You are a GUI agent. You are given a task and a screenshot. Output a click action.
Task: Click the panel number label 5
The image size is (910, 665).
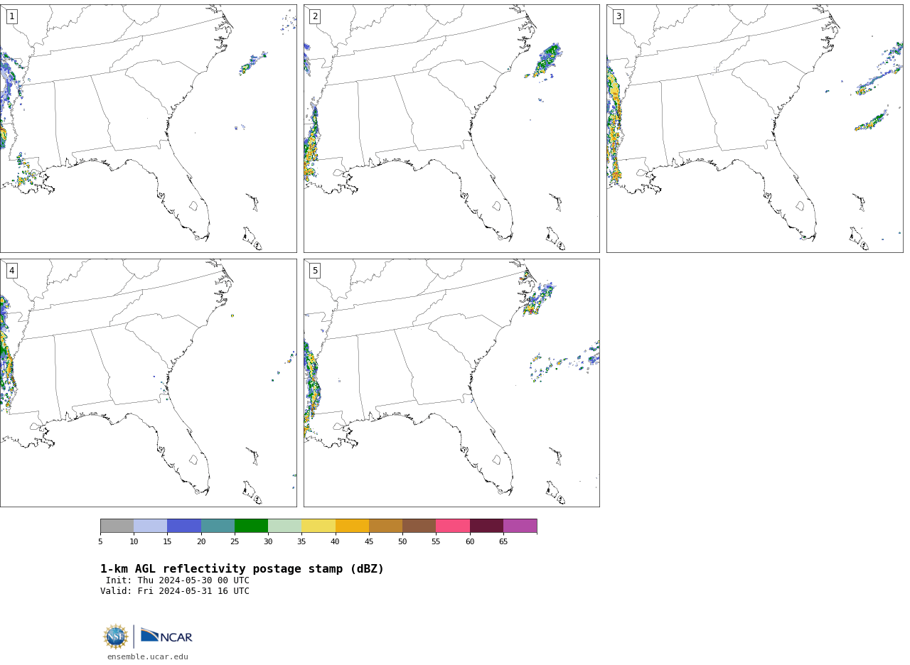click(x=315, y=271)
